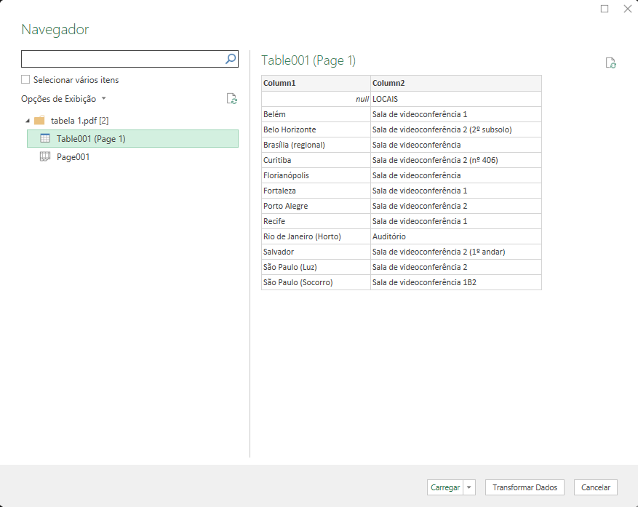Image resolution: width=638 pixels, height=507 pixels.
Task: Click the LOCAIS cell
Action: (x=455, y=99)
